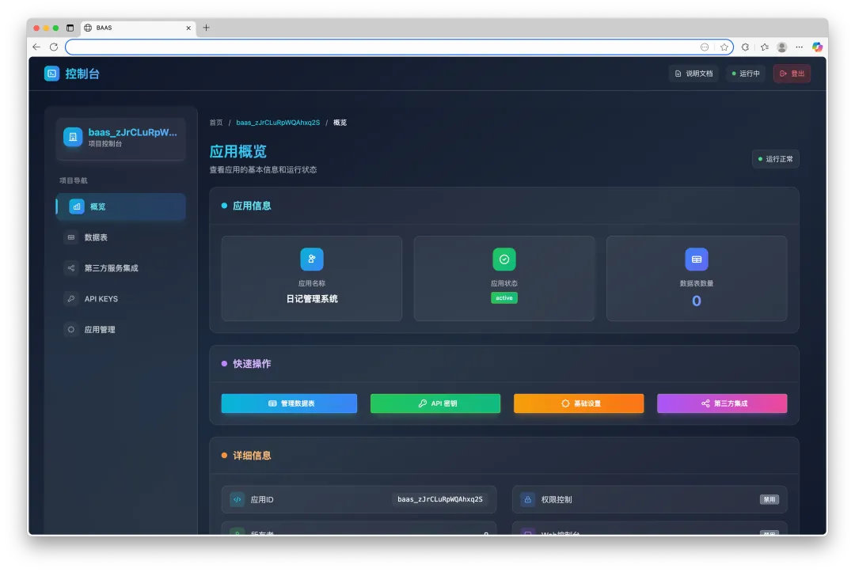Click the 控制台 logo icon
855x572 pixels.
pos(51,74)
